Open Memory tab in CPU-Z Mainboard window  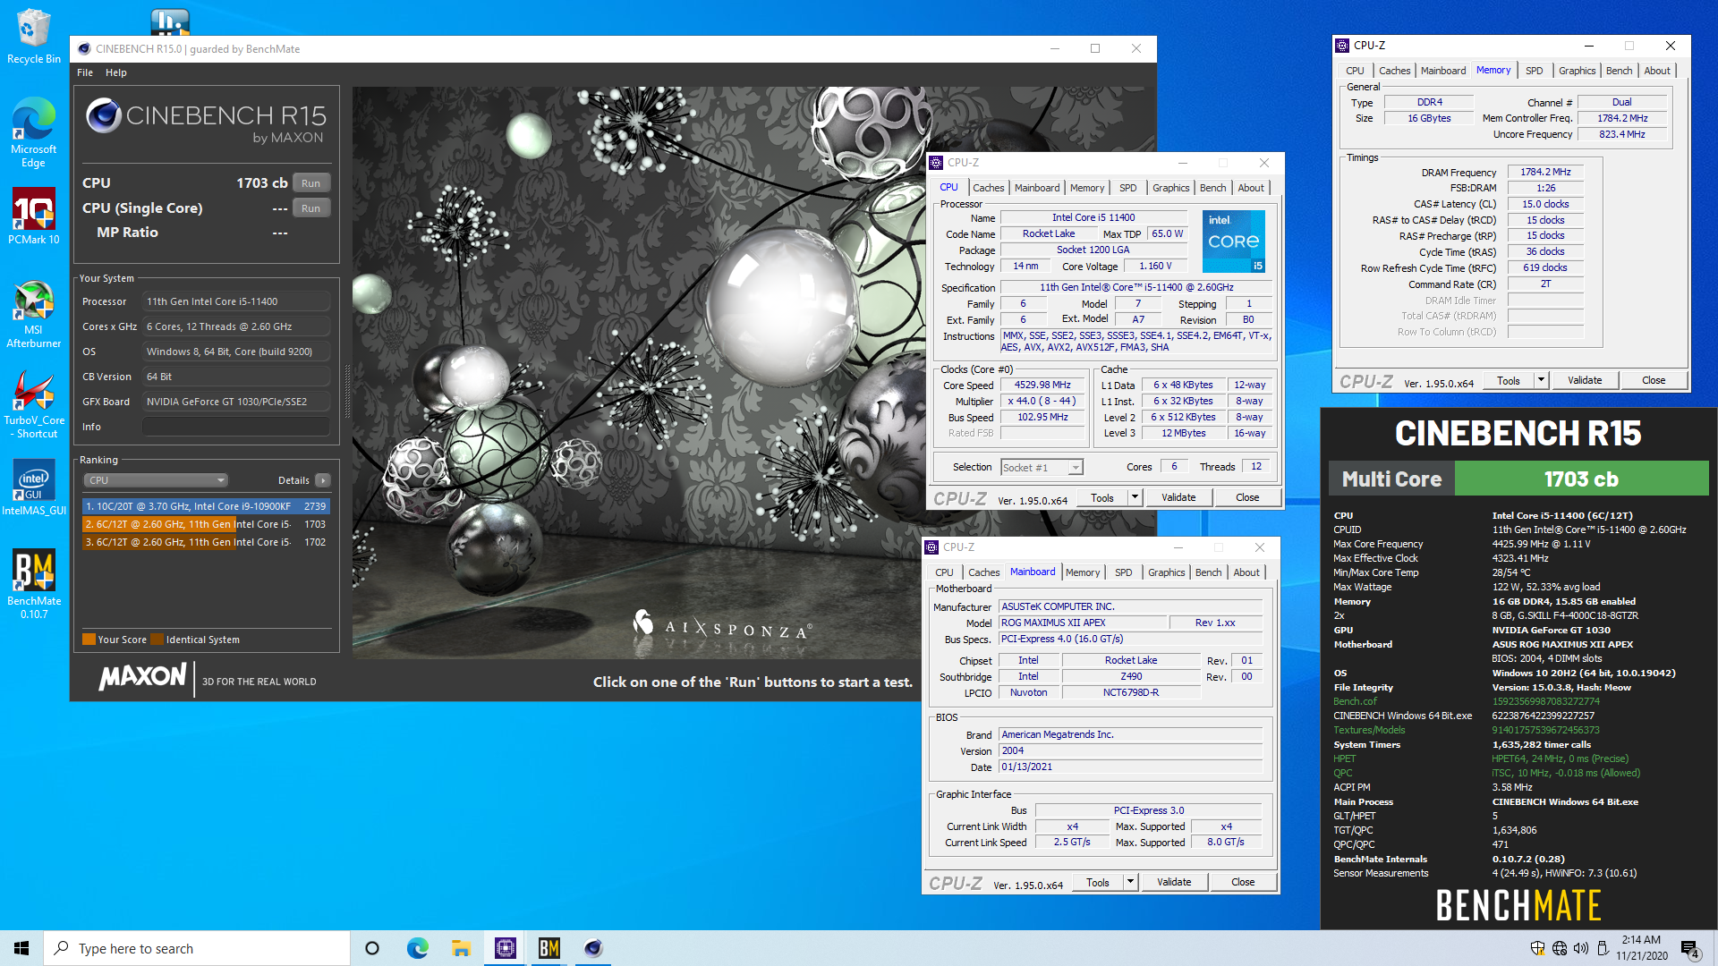click(1083, 572)
